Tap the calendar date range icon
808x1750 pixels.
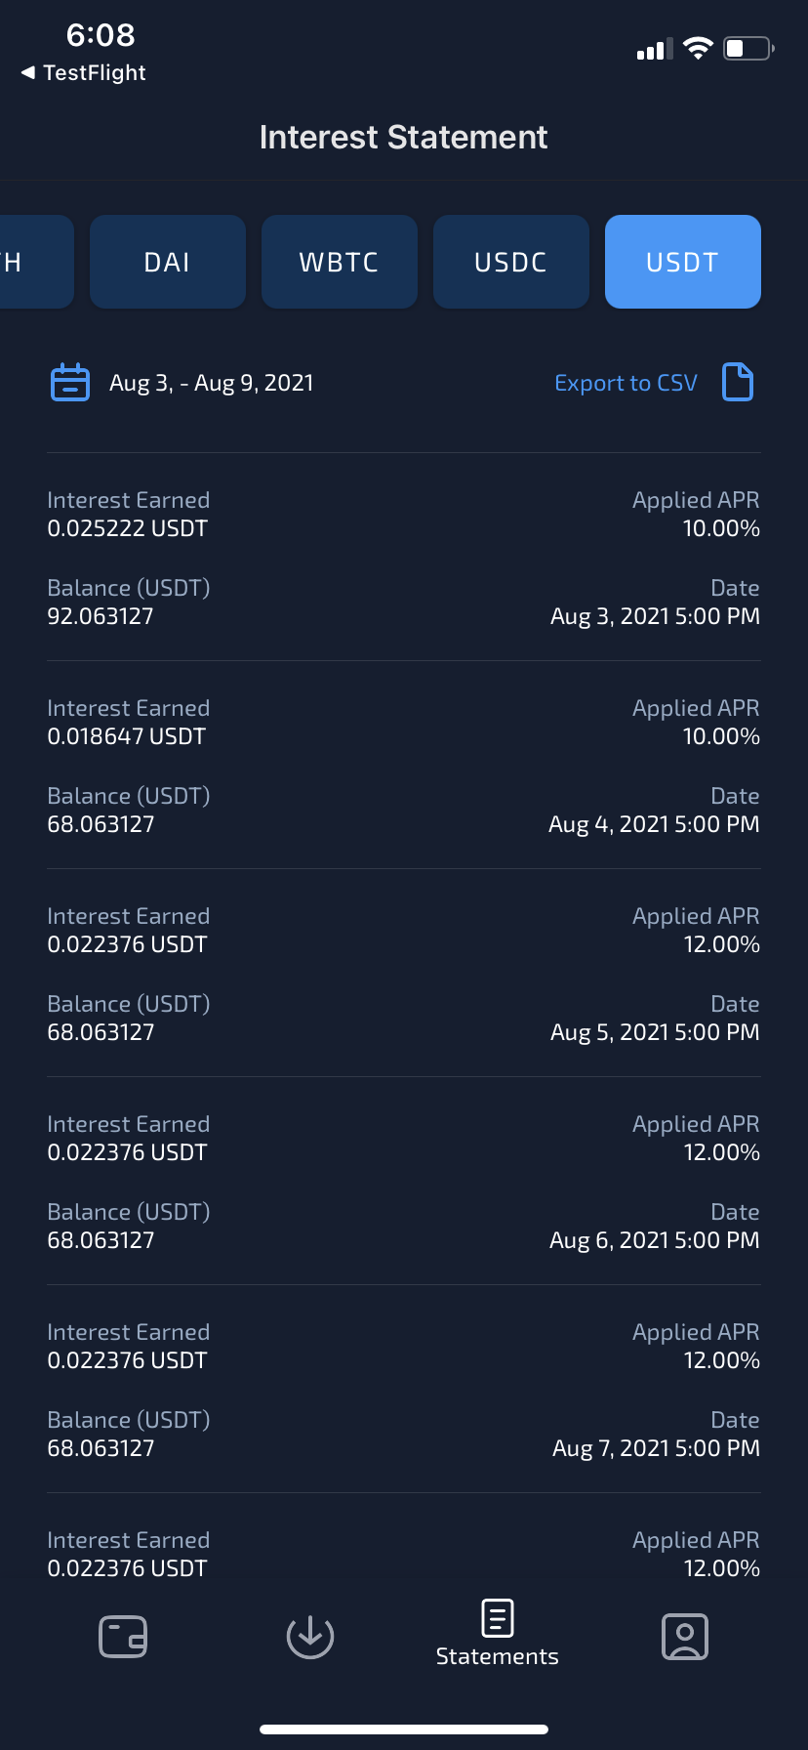click(x=69, y=383)
